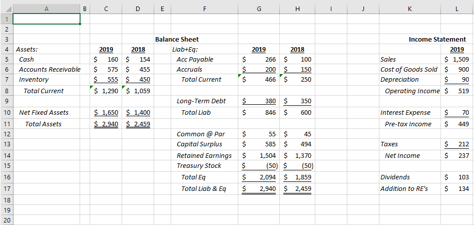
Task: Select the Net Fixed Assets label
Action: (44, 113)
